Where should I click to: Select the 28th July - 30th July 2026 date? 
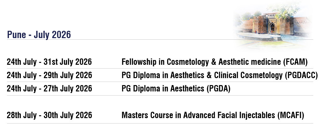coord(49,115)
